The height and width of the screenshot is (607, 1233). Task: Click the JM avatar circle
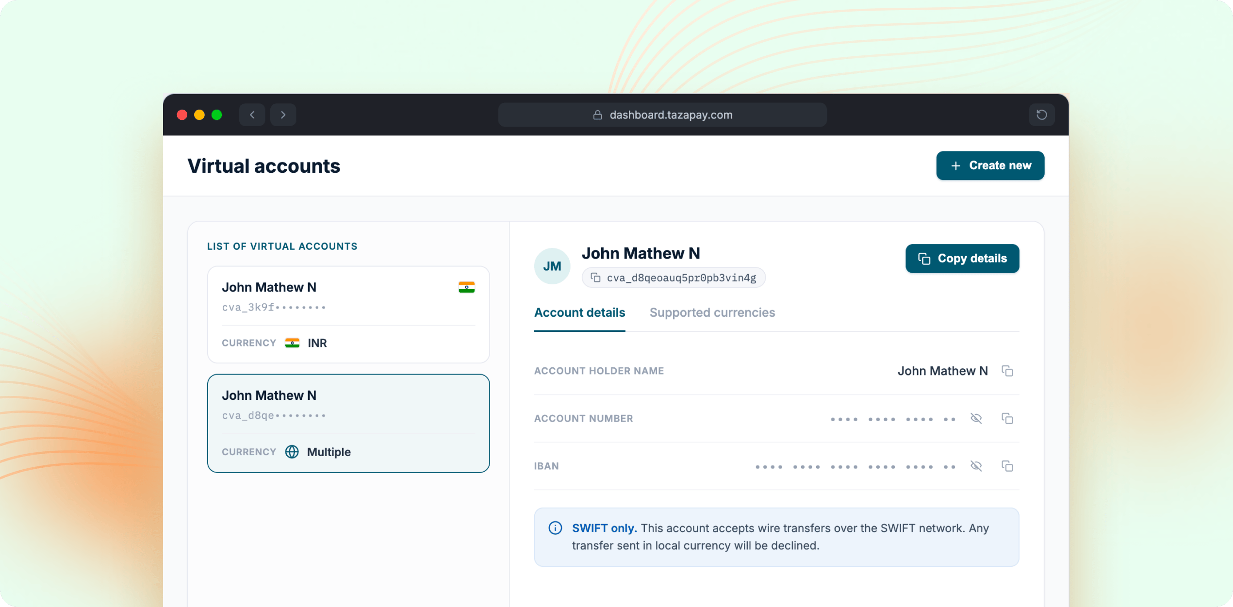tap(552, 266)
